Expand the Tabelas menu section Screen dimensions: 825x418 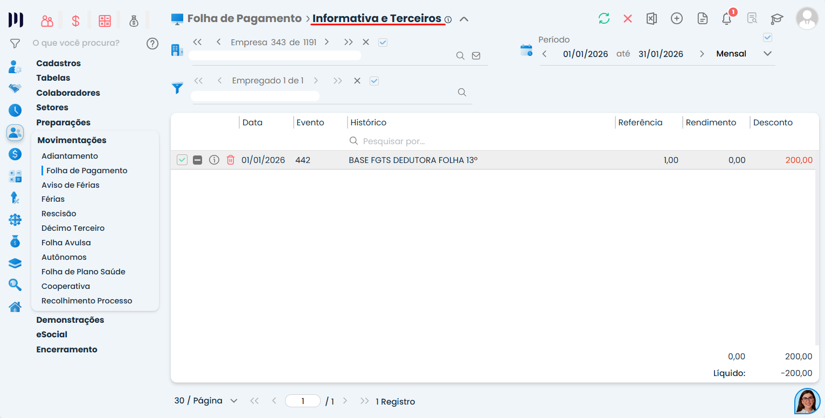tap(53, 78)
